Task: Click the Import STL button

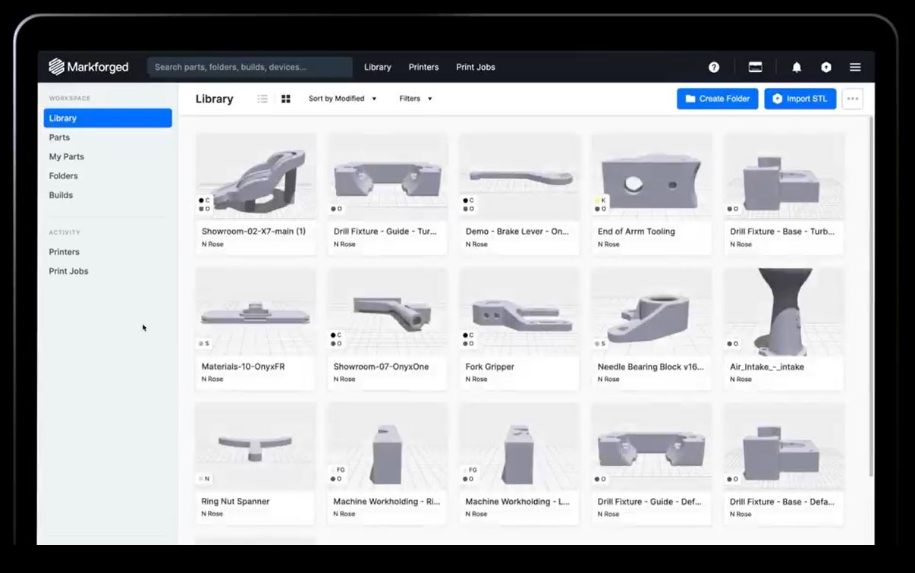Action: [800, 99]
